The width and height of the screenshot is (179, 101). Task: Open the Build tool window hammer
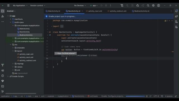[3, 65]
